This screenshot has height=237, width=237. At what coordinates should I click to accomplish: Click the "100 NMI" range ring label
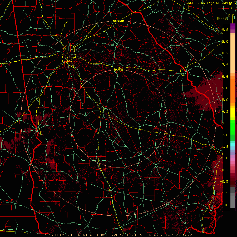pos(118,21)
